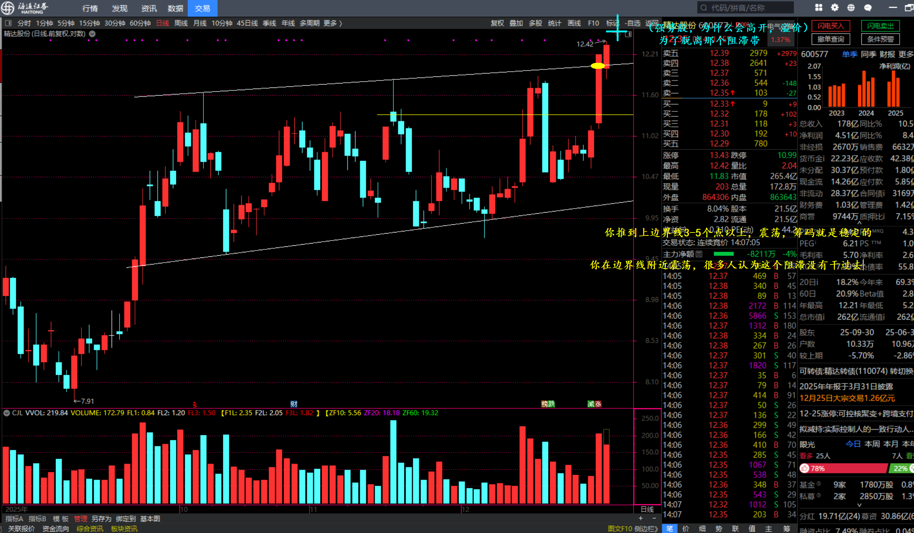This screenshot has height=533, width=914.
Task: Click the globe network icon
Action: point(851,8)
